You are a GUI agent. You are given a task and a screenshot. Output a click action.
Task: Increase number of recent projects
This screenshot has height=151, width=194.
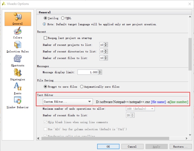pyautogui.click(x=106, y=44)
